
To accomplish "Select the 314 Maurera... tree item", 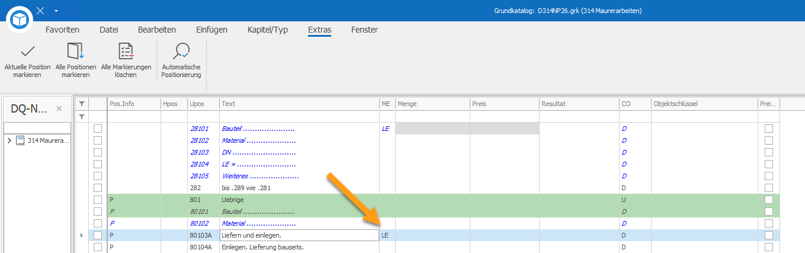I will 48,140.
